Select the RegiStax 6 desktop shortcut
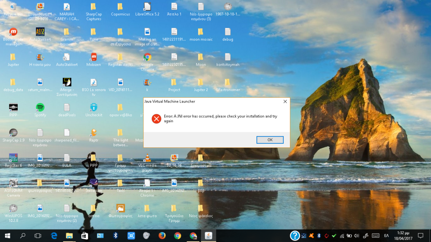This screenshot has height=242, width=431. coord(13,158)
